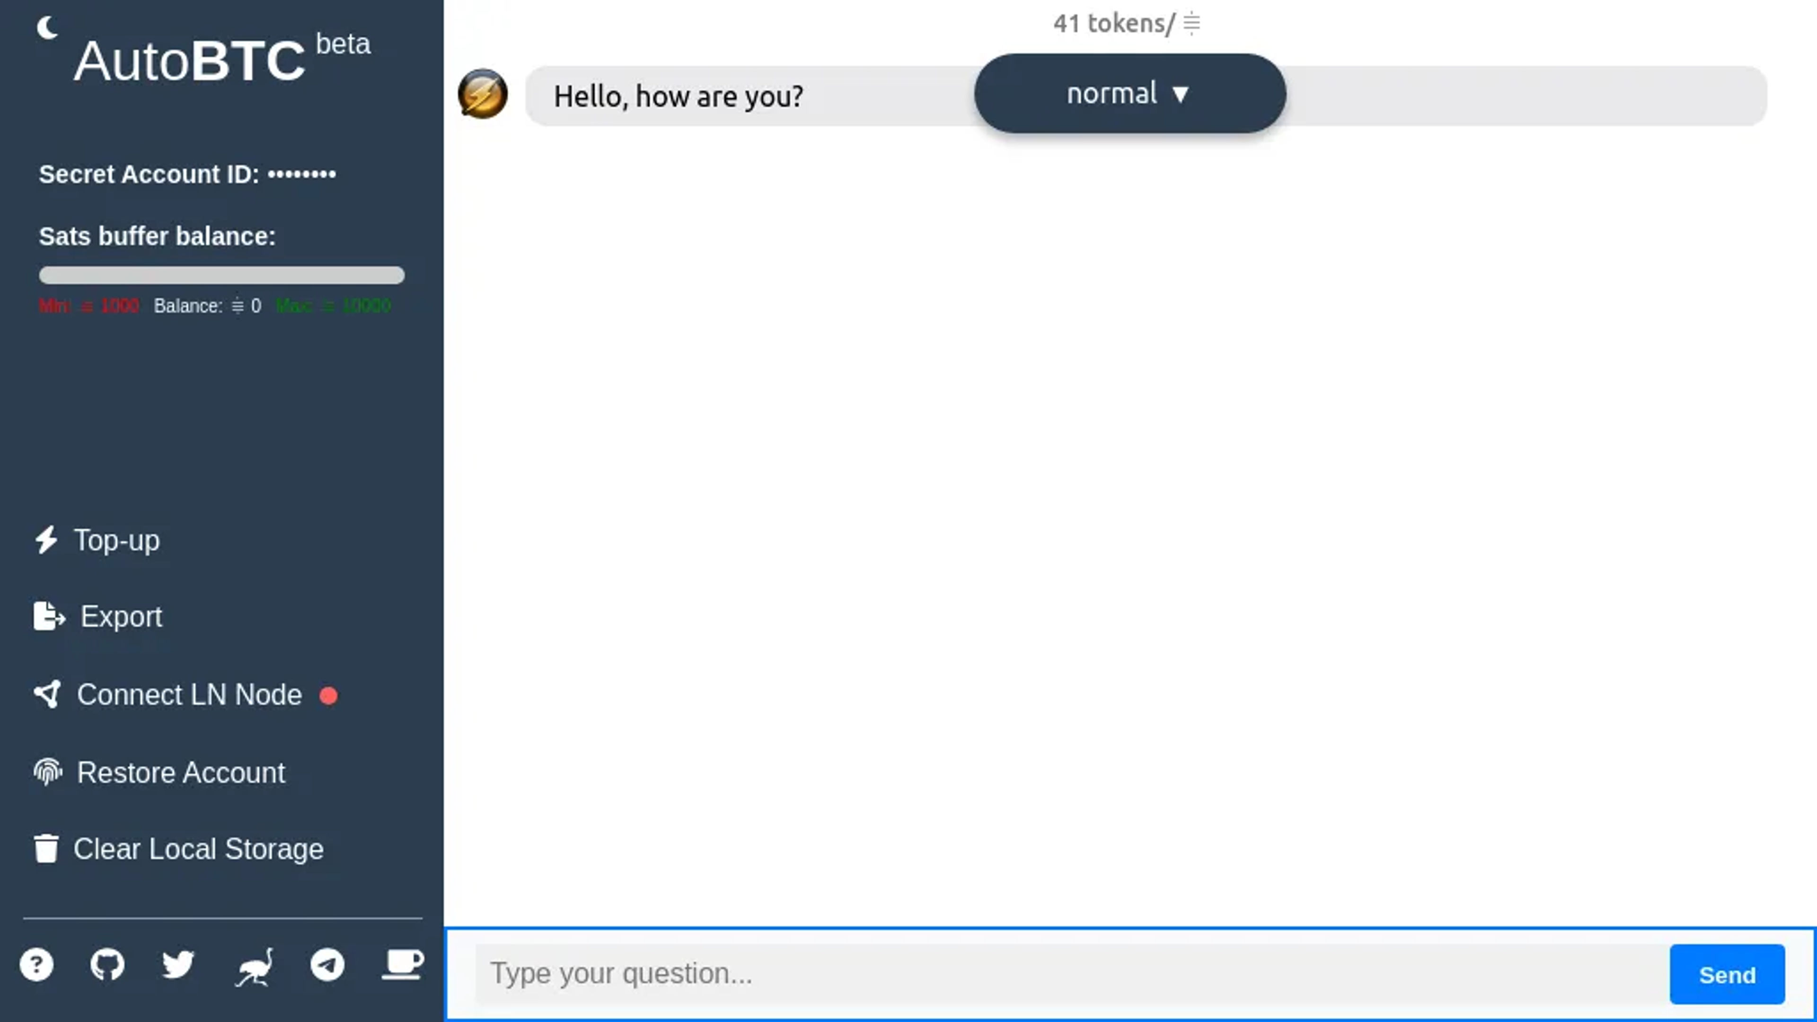This screenshot has width=1817, height=1022.
Task: Click the Export file icon
Action: coord(47,615)
